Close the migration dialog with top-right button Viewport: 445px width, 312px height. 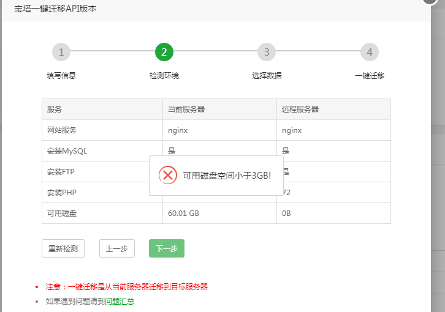[x=430, y=1]
